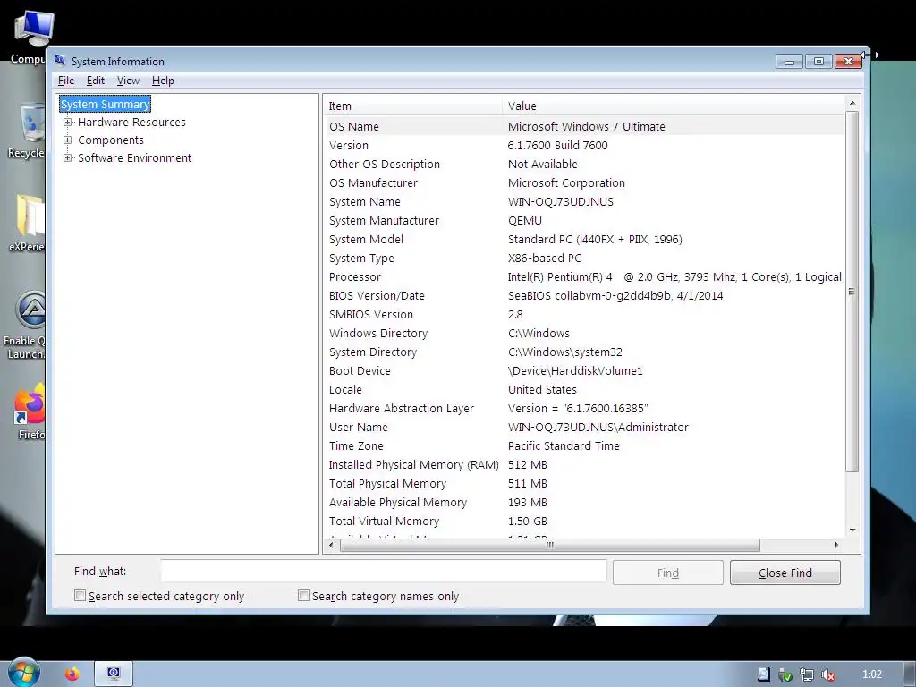This screenshot has height=687, width=916.
Task: Select the Boot Device row
Action: coord(583,370)
